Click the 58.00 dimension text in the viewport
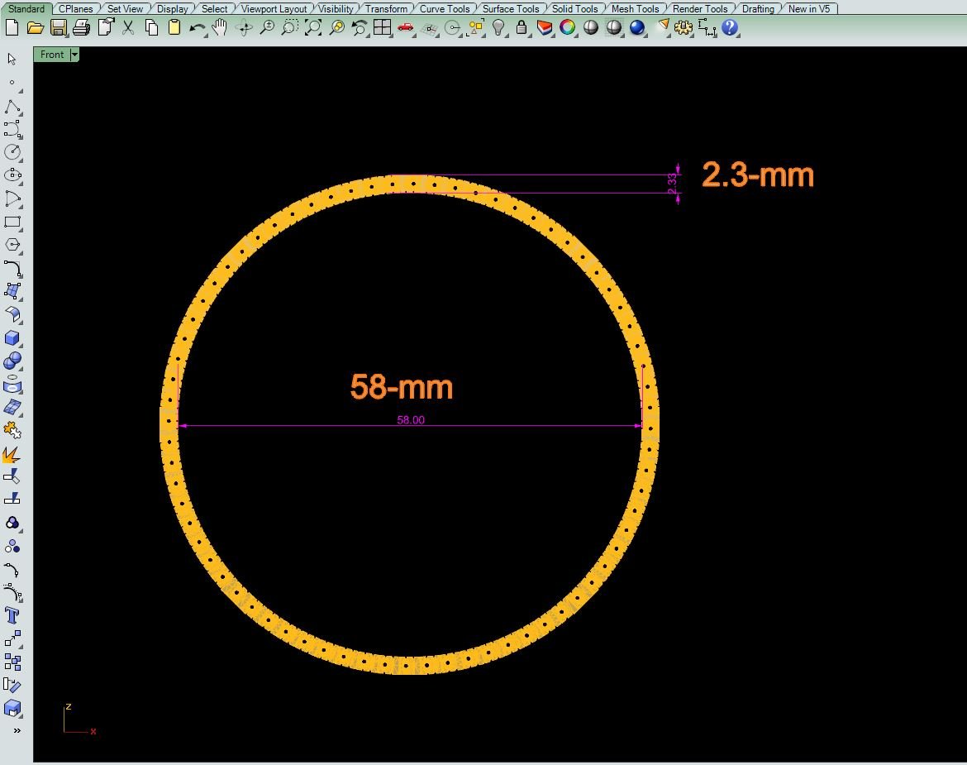967x765 pixels. click(x=411, y=420)
